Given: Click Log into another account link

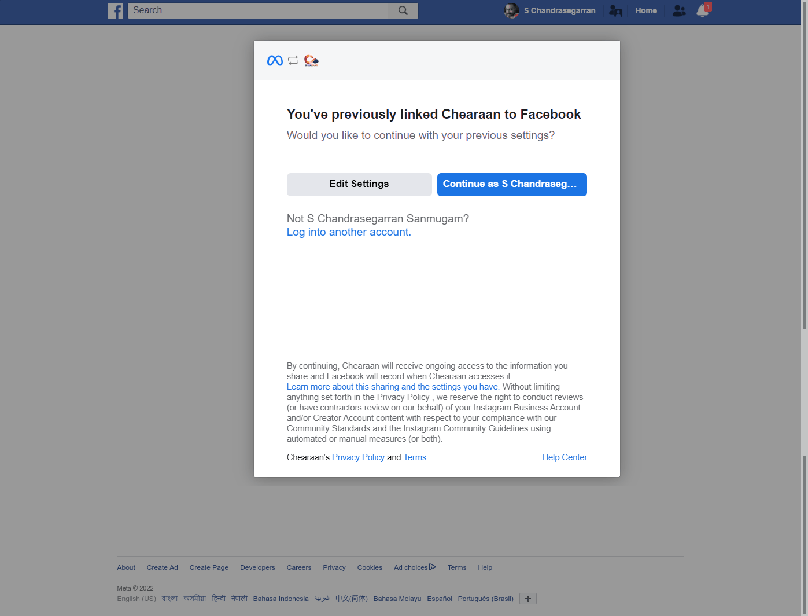Looking at the screenshot, I should click(349, 232).
